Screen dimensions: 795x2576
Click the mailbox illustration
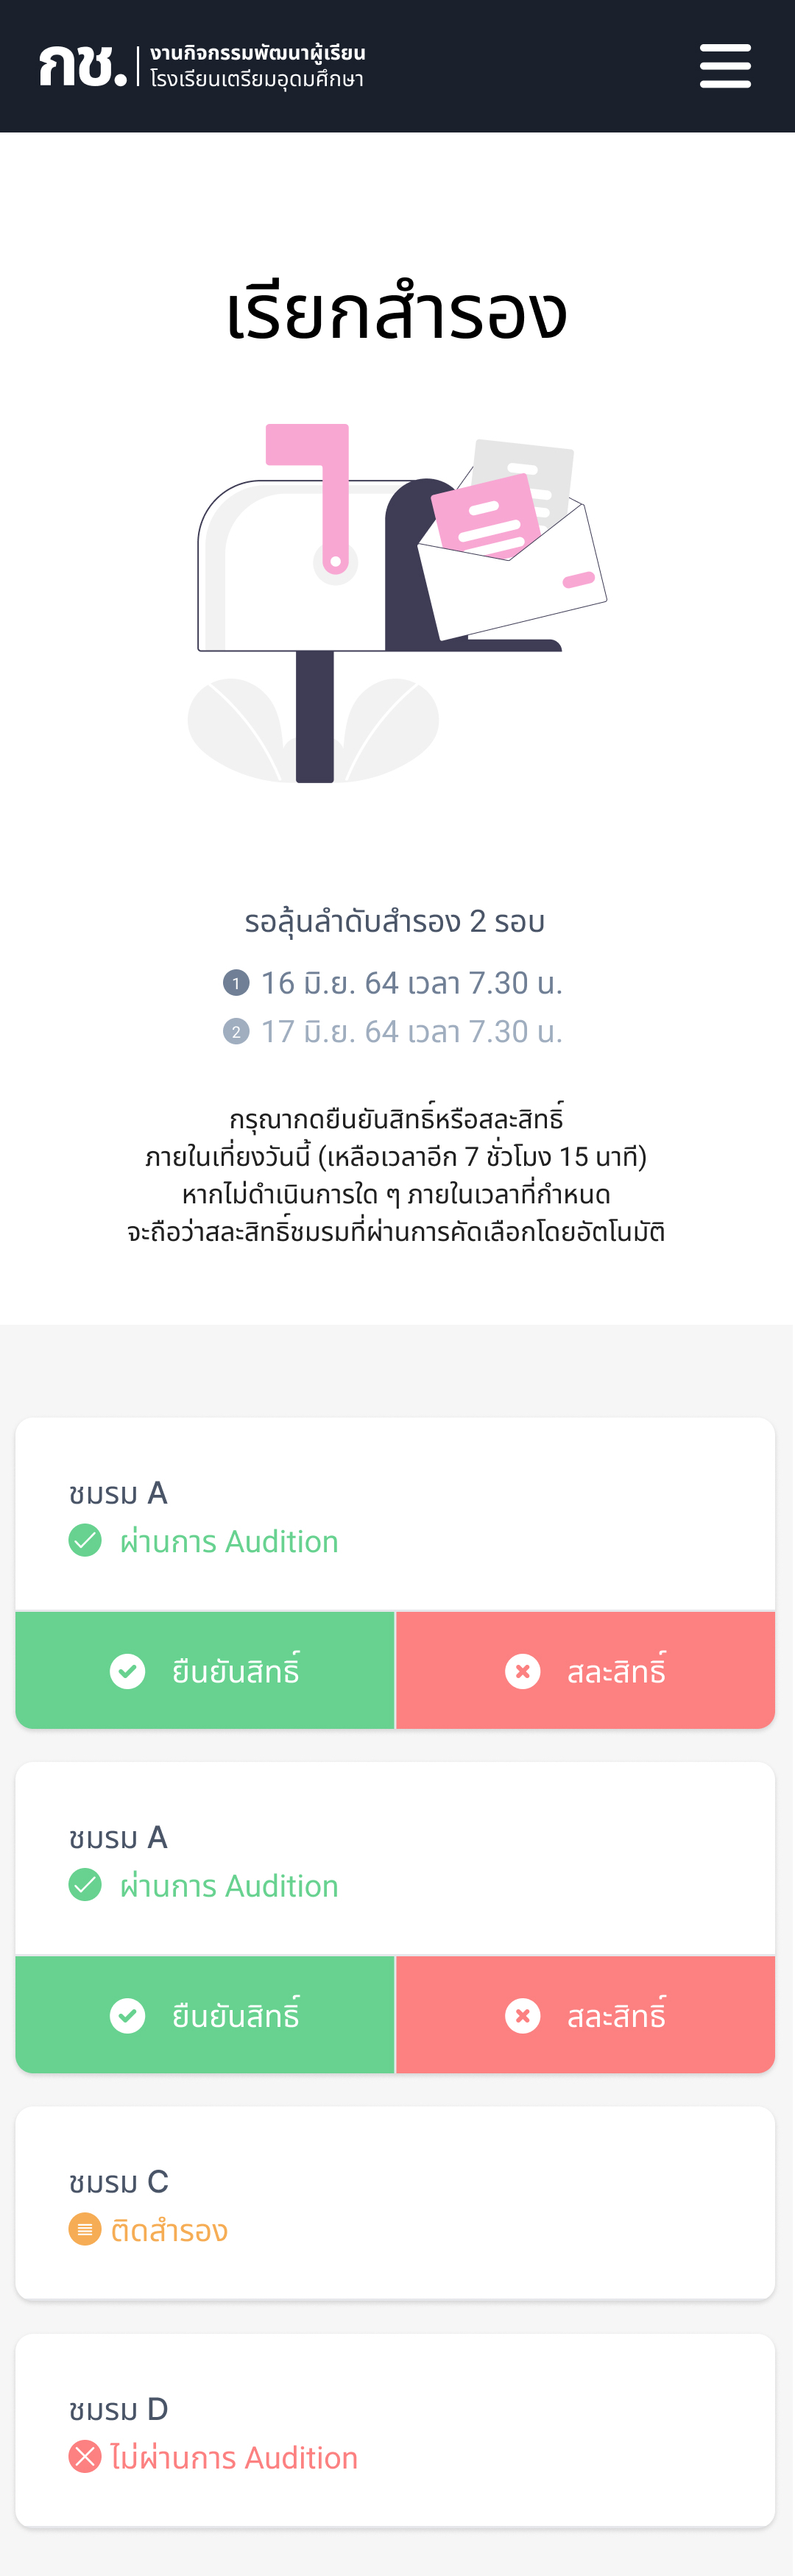coord(397,603)
